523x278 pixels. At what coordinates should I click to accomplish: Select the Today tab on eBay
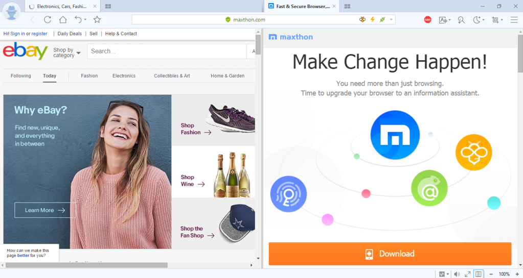(50, 76)
